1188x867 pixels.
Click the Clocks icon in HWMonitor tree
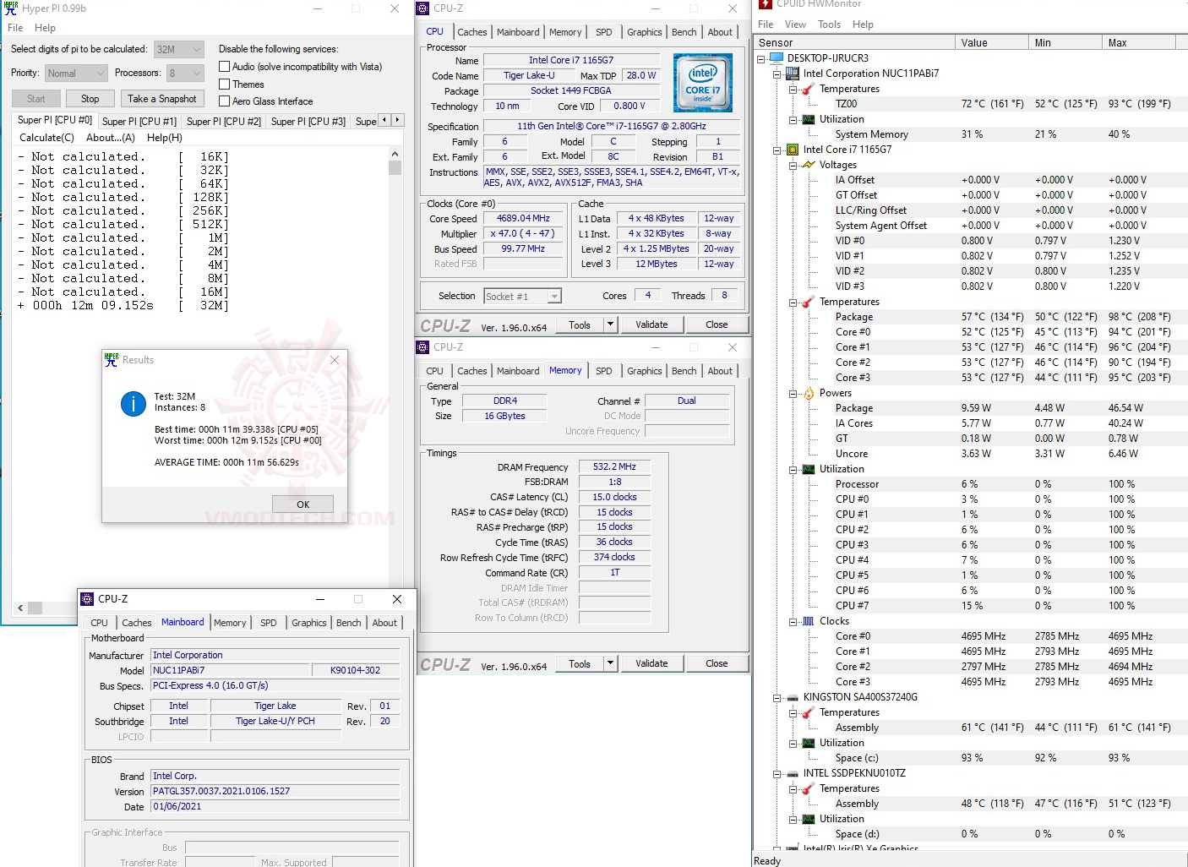pyautogui.click(x=809, y=621)
